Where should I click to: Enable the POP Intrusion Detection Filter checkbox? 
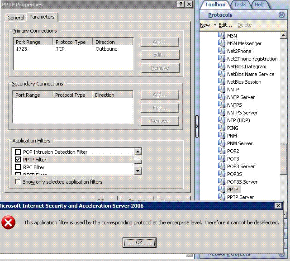click(x=18, y=152)
